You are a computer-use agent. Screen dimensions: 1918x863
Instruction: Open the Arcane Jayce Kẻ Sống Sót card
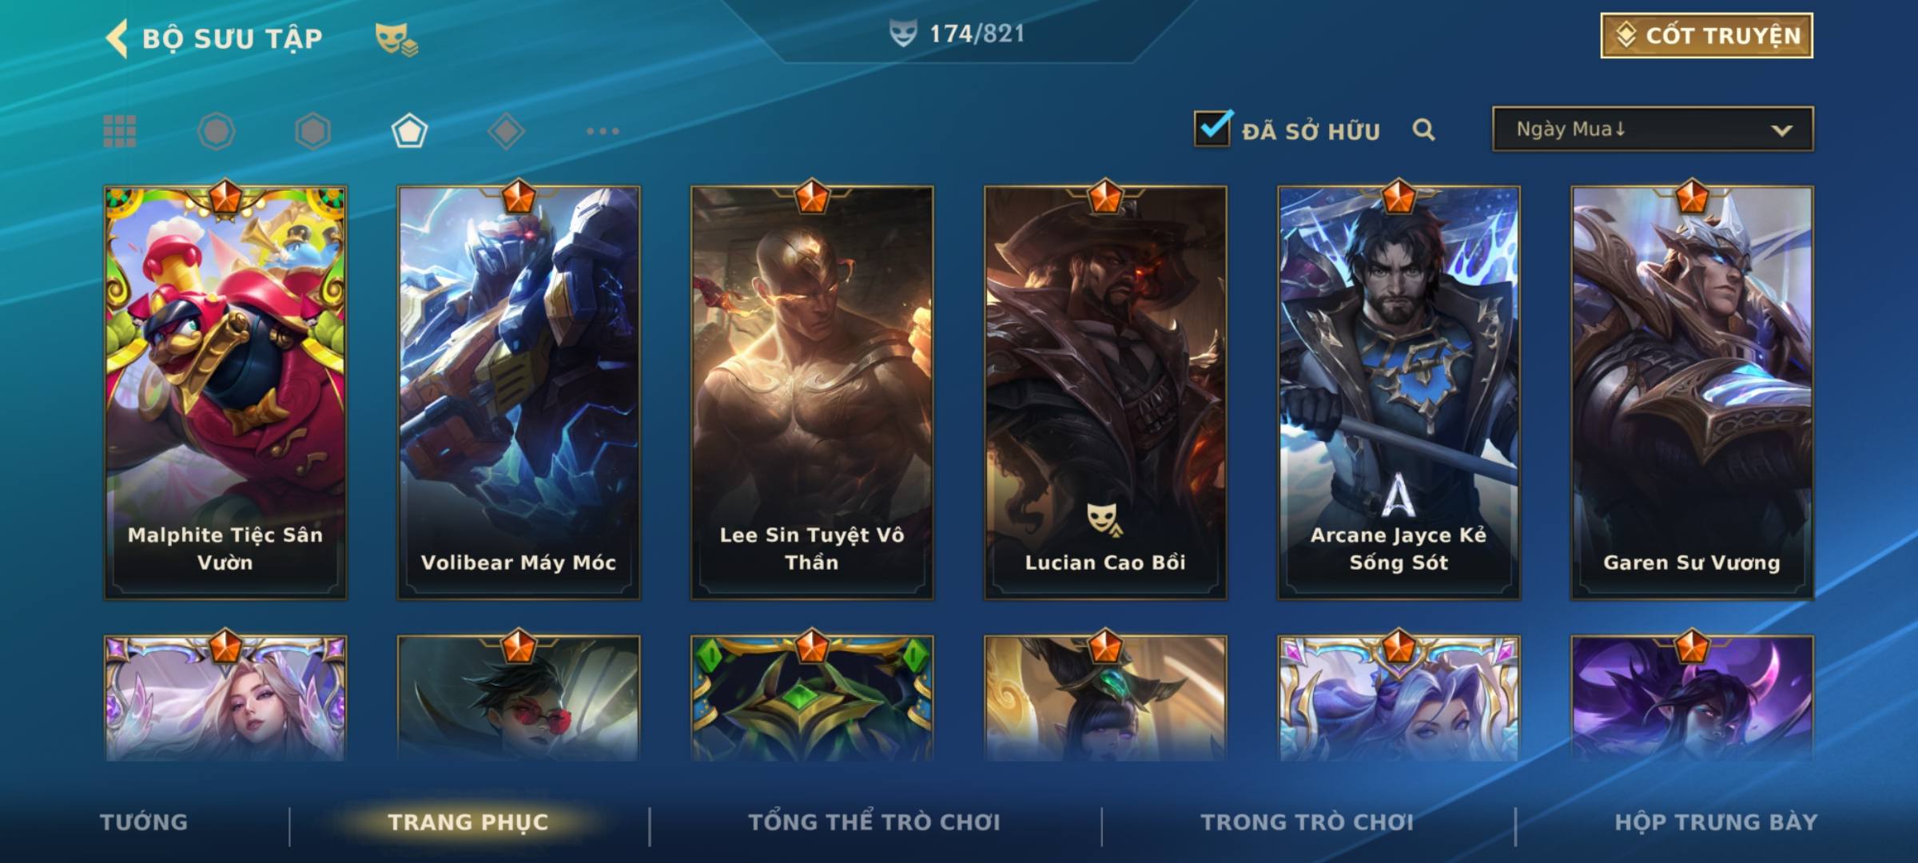(x=1399, y=392)
